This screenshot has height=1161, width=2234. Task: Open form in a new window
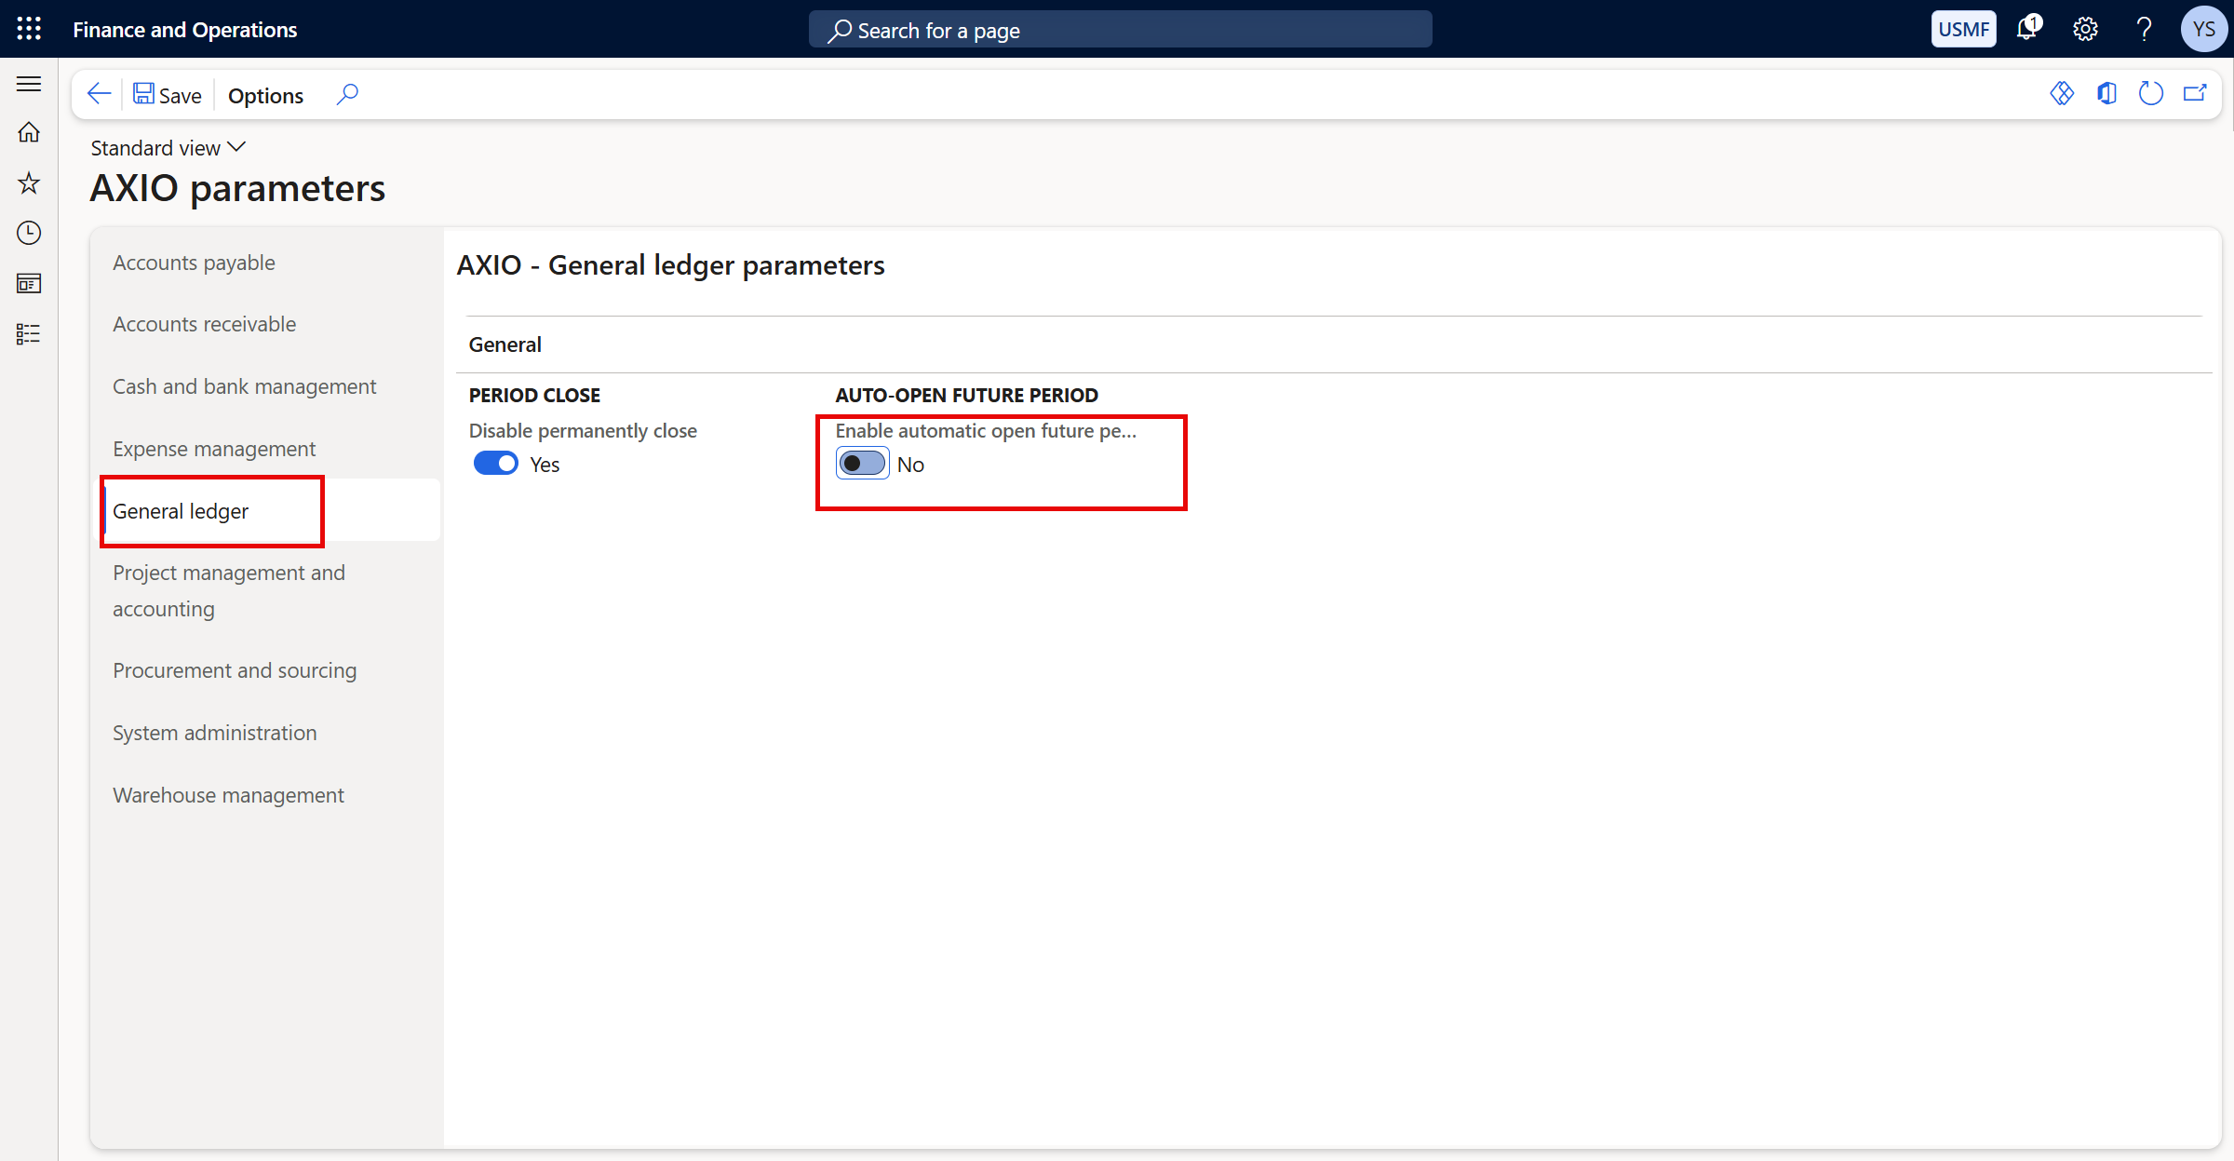[x=2196, y=93]
